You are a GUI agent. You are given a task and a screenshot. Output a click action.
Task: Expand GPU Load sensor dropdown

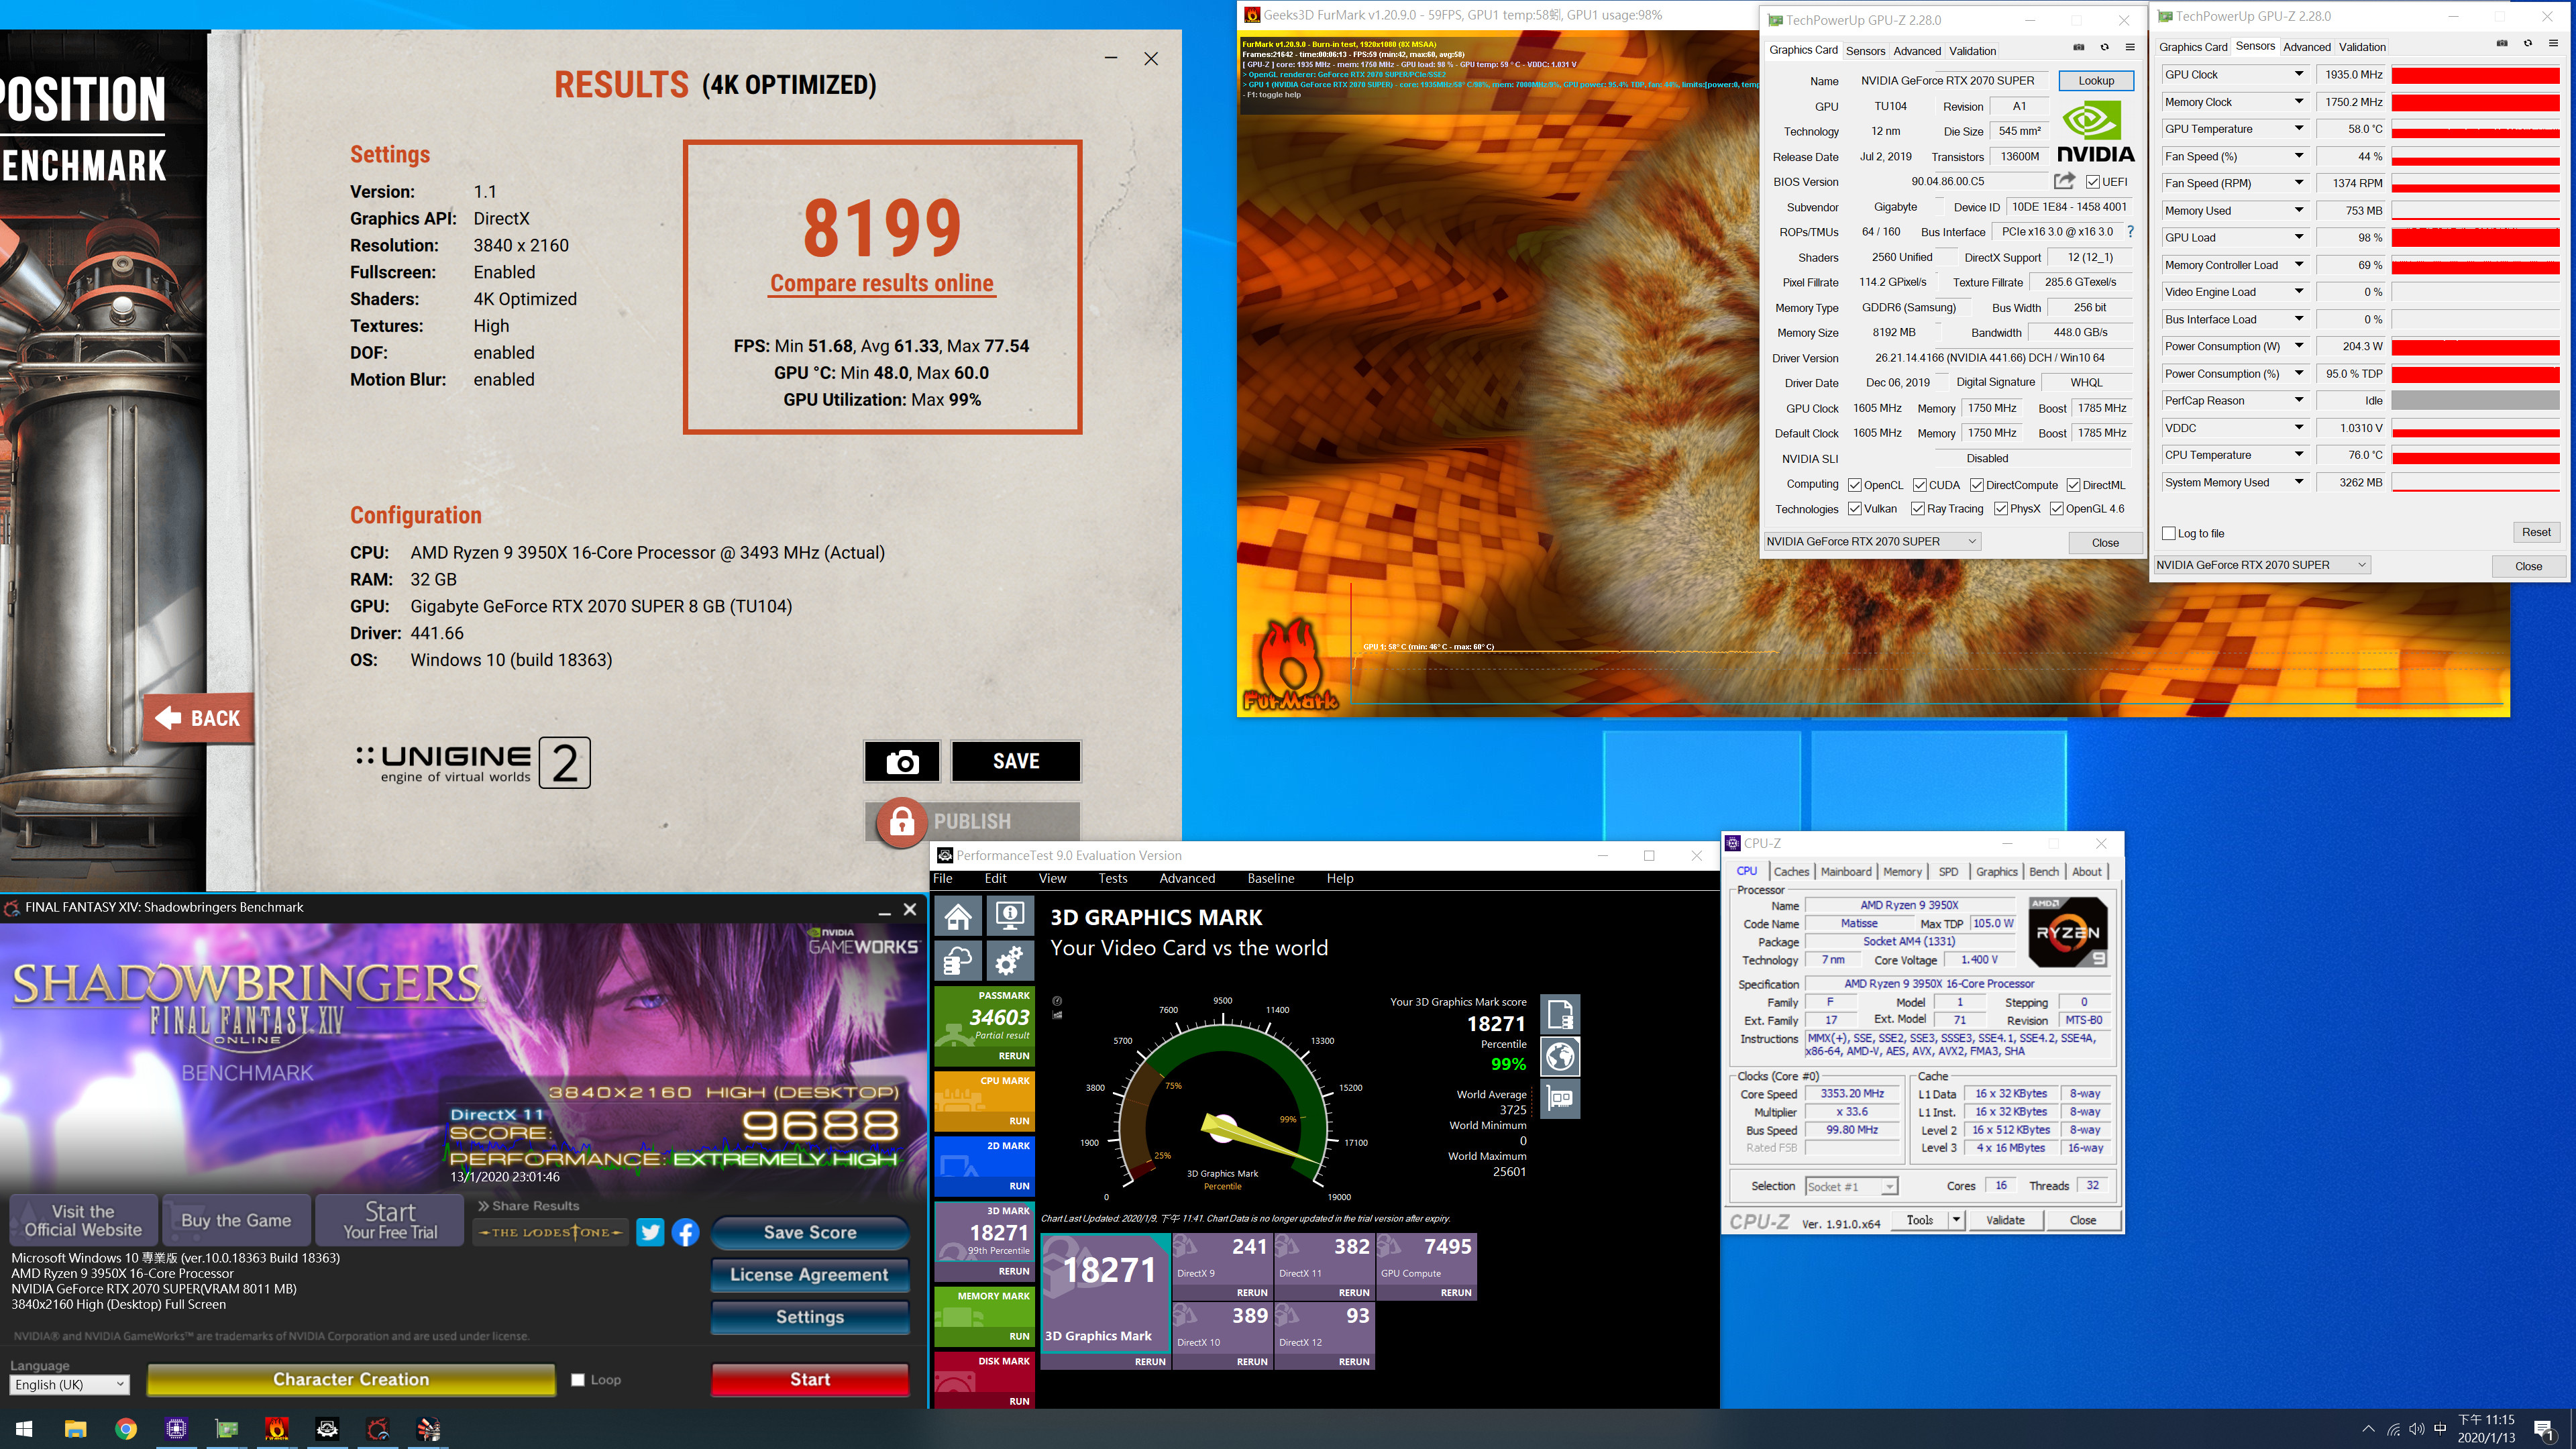pyautogui.click(x=2299, y=237)
